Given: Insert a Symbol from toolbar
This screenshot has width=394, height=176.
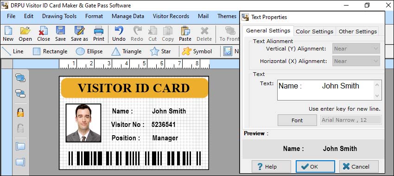Looking at the screenshot, I should pyautogui.click(x=197, y=51).
